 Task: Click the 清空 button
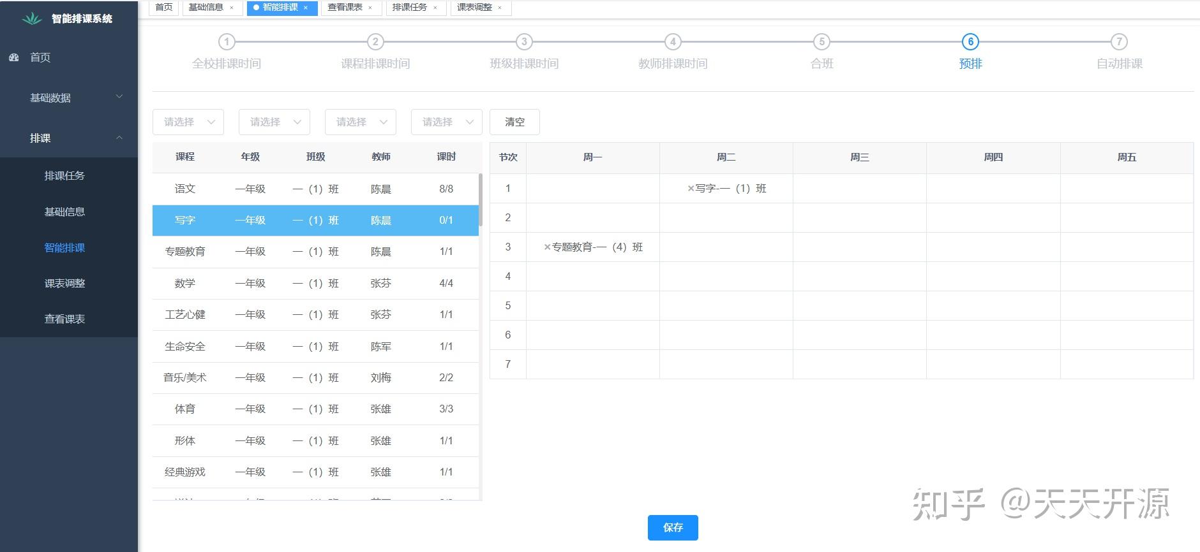pyautogui.click(x=514, y=122)
